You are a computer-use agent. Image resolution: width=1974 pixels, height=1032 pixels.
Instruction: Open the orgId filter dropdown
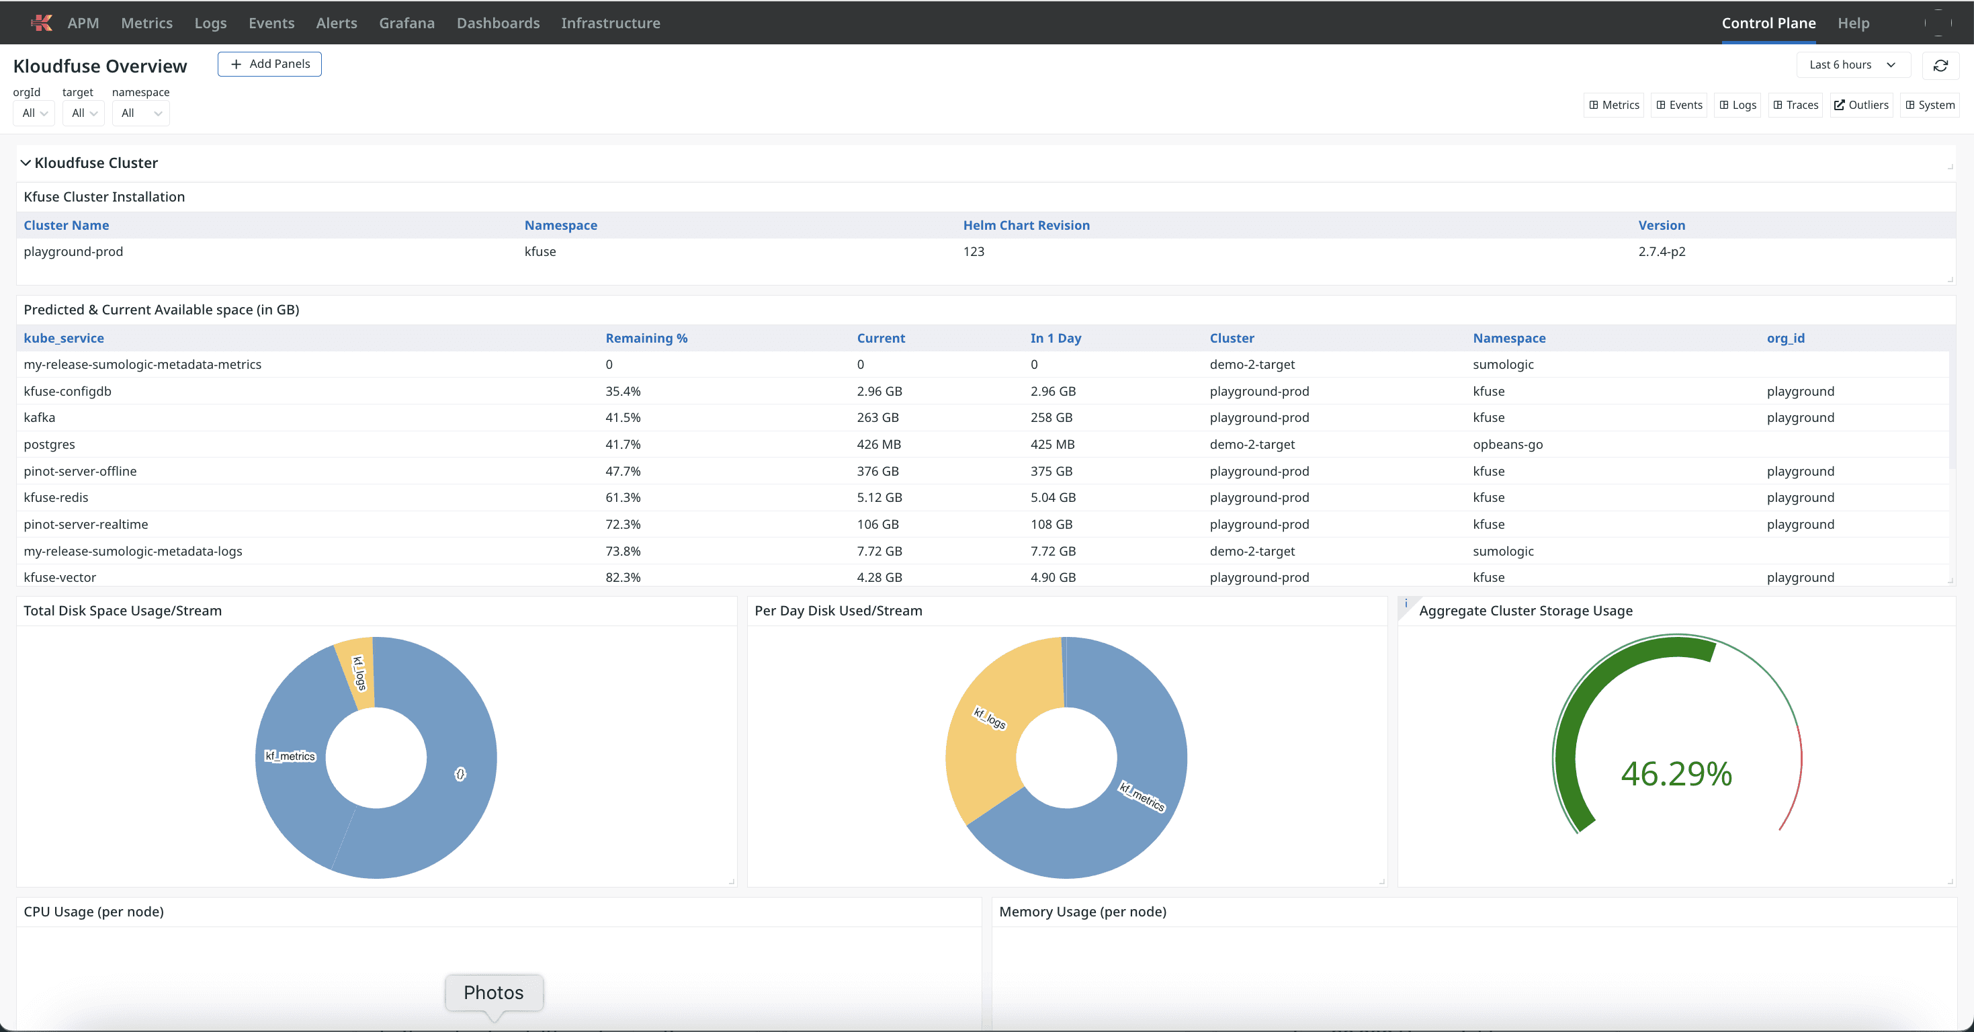click(x=34, y=114)
